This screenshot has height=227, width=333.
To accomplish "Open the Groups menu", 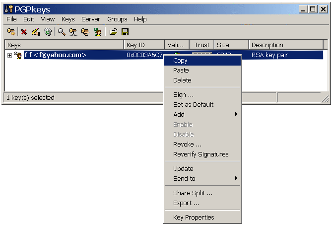I will pos(117,19).
